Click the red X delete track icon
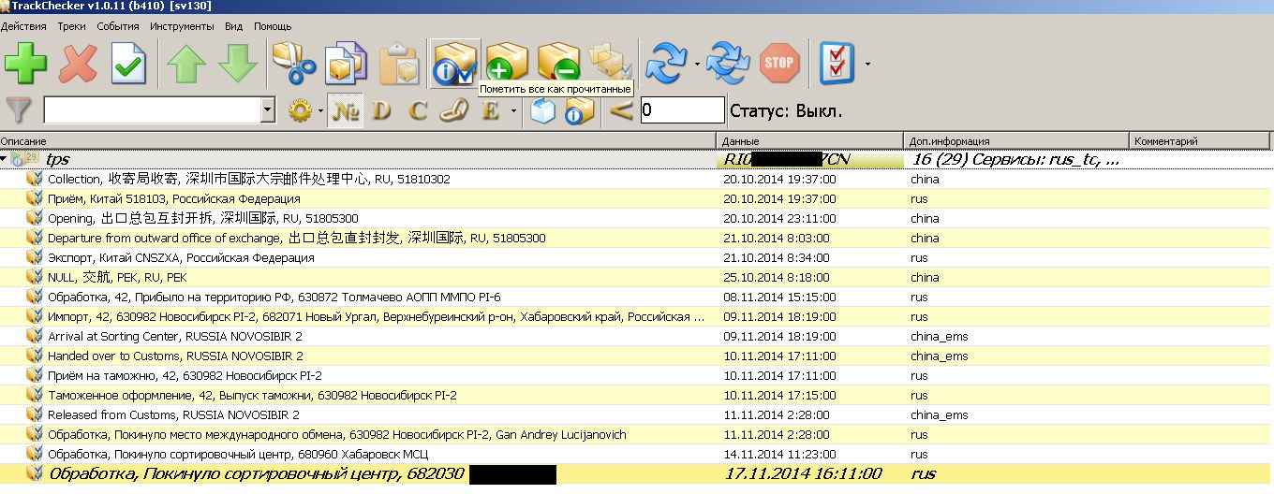 click(78, 64)
